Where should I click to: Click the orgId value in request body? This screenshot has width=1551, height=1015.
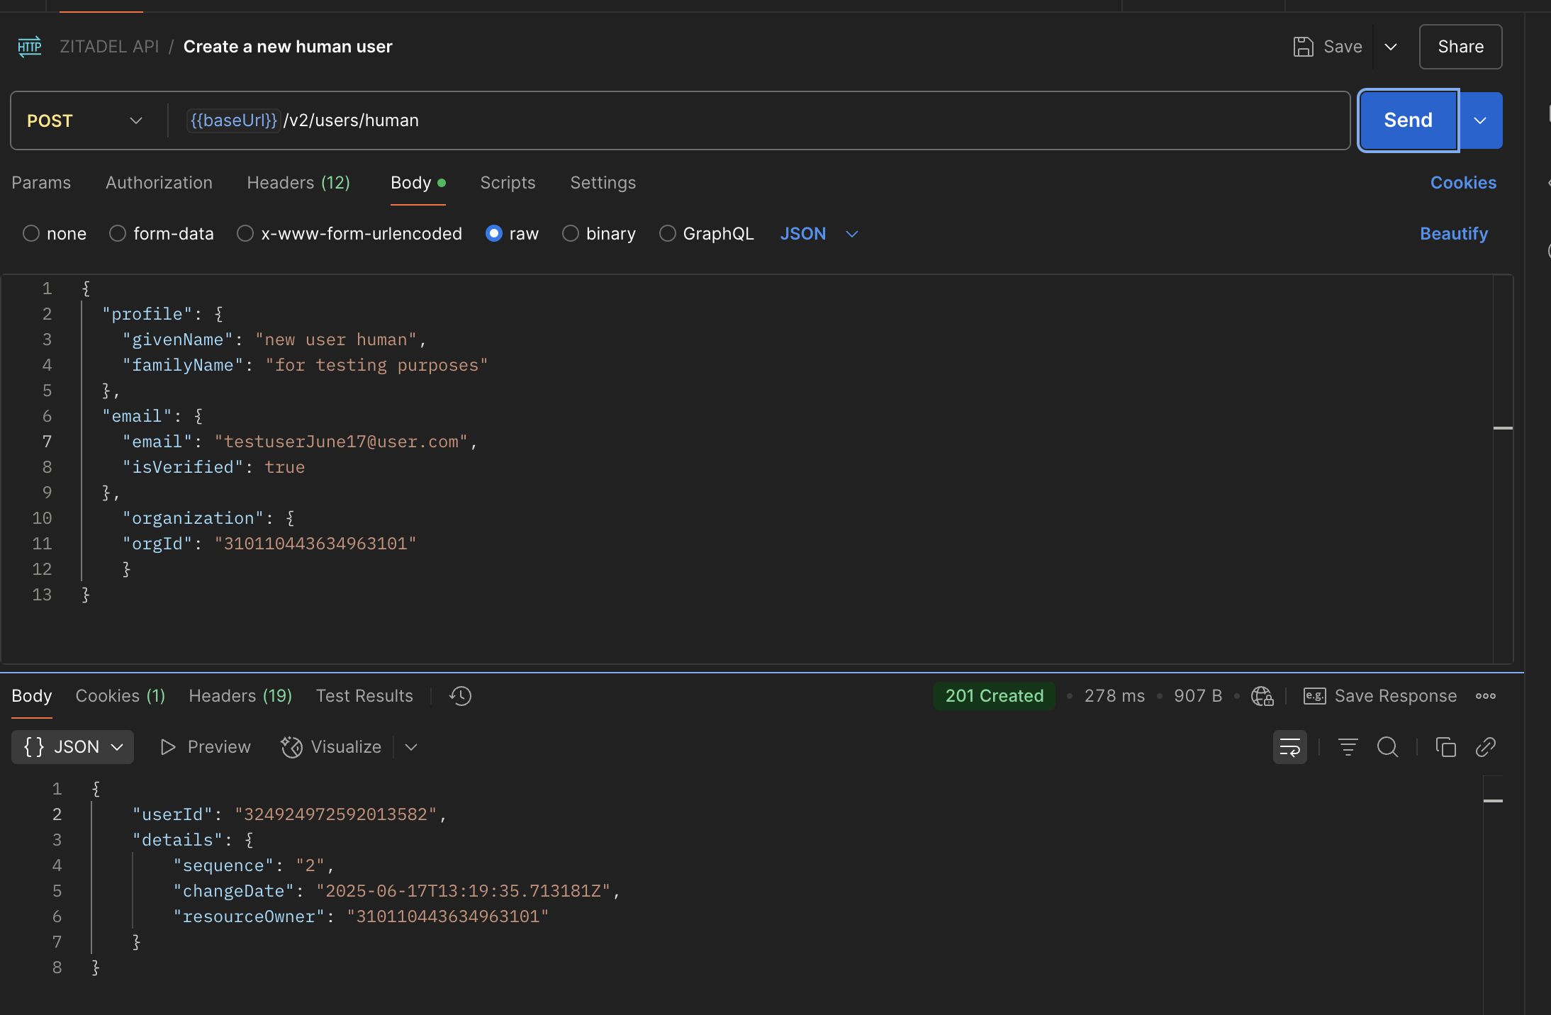pyautogui.click(x=315, y=544)
